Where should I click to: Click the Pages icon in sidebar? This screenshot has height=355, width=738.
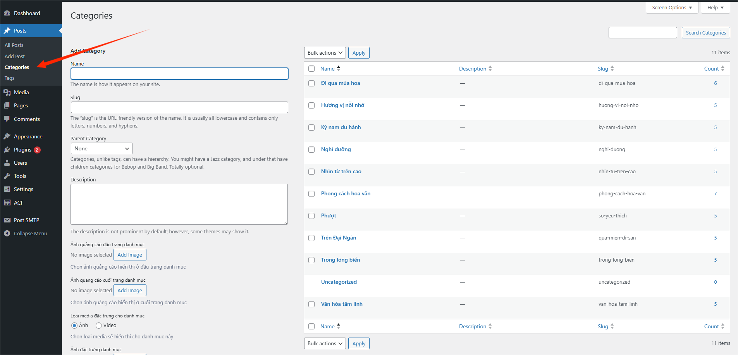7,105
